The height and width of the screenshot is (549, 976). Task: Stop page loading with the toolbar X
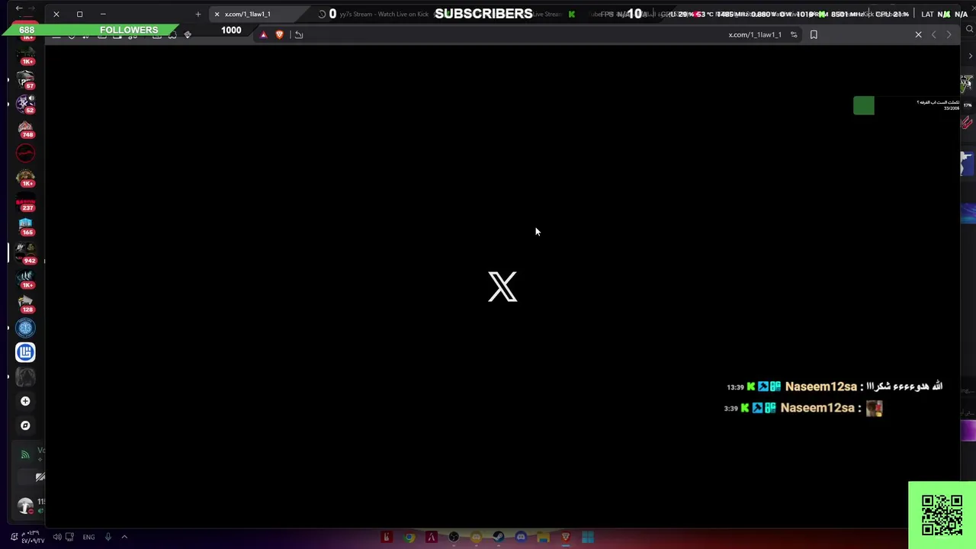[918, 34]
